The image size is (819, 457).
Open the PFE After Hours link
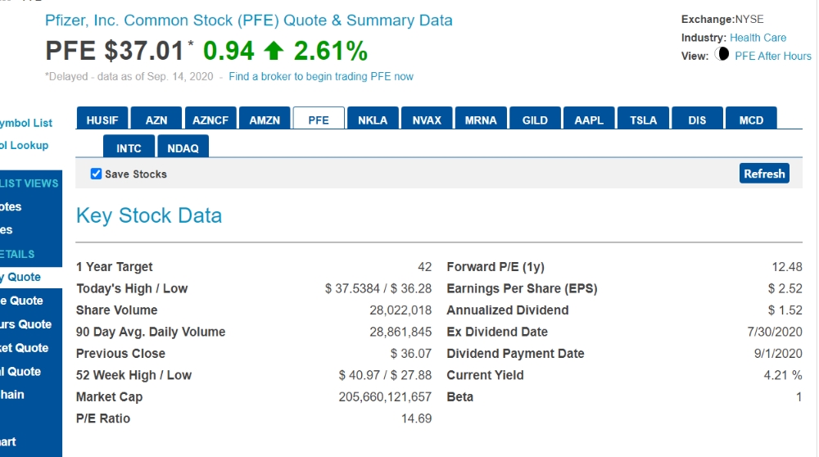773,56
